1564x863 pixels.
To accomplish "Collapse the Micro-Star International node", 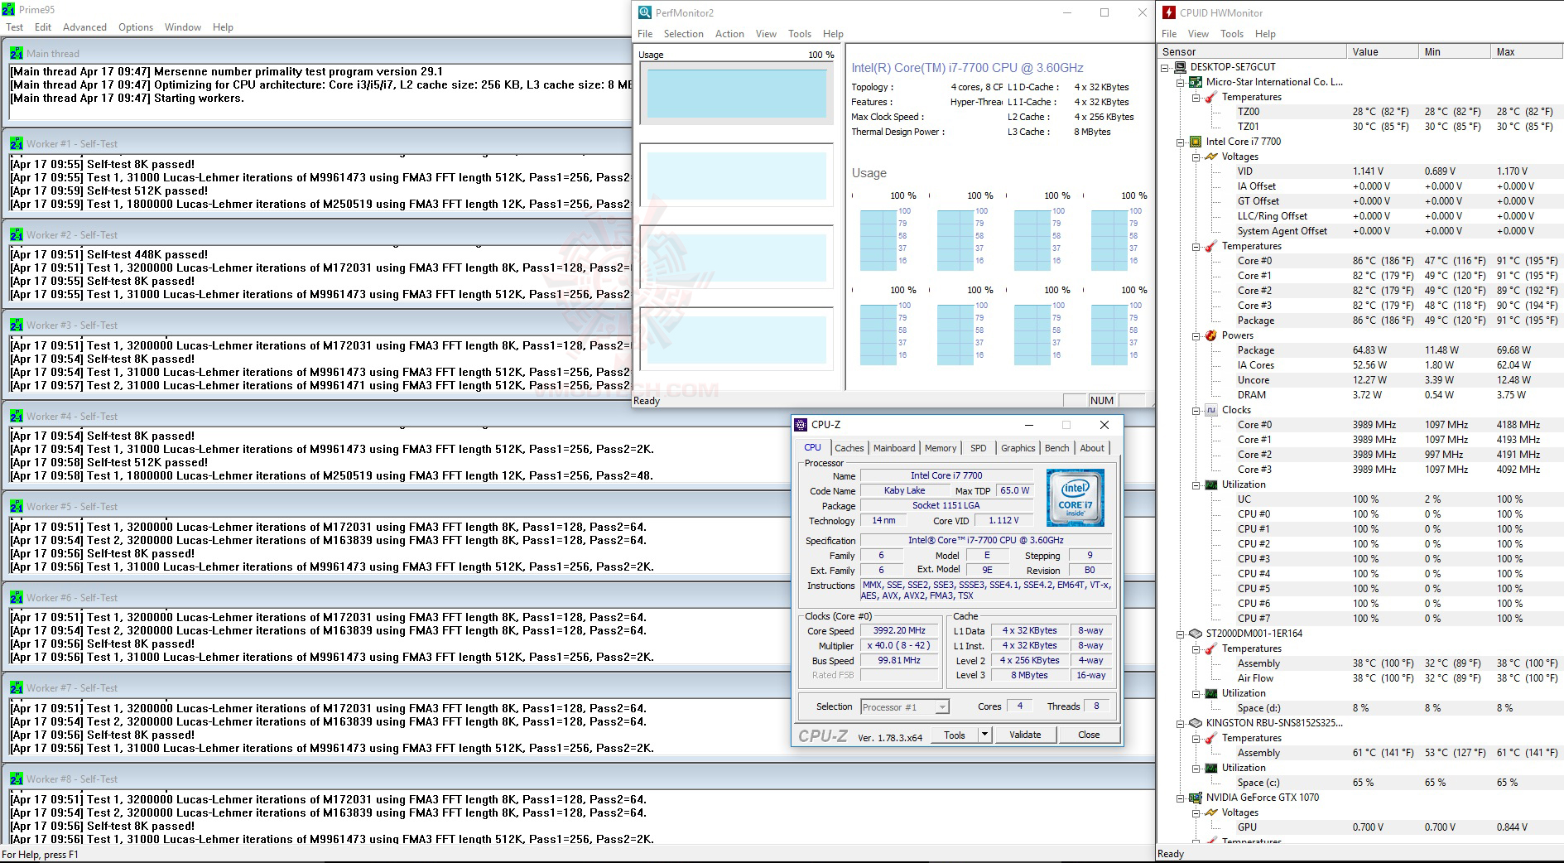I will click(x=1181, y=83).
